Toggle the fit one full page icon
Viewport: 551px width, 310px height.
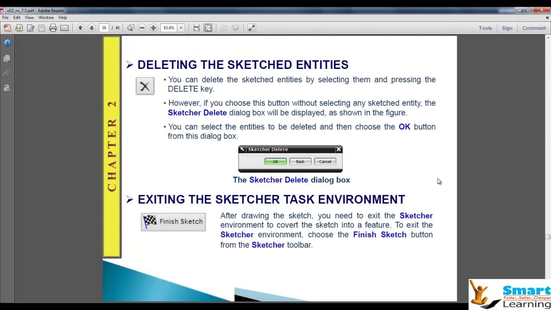208,28
